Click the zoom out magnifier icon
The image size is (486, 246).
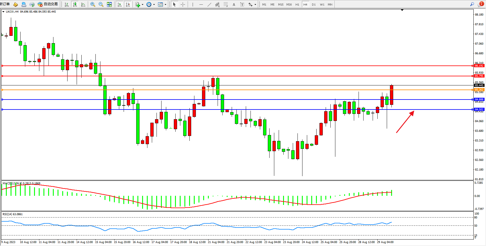[x=101, y=4]
